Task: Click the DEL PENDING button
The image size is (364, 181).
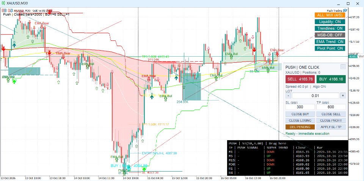Action: point(300,127)
